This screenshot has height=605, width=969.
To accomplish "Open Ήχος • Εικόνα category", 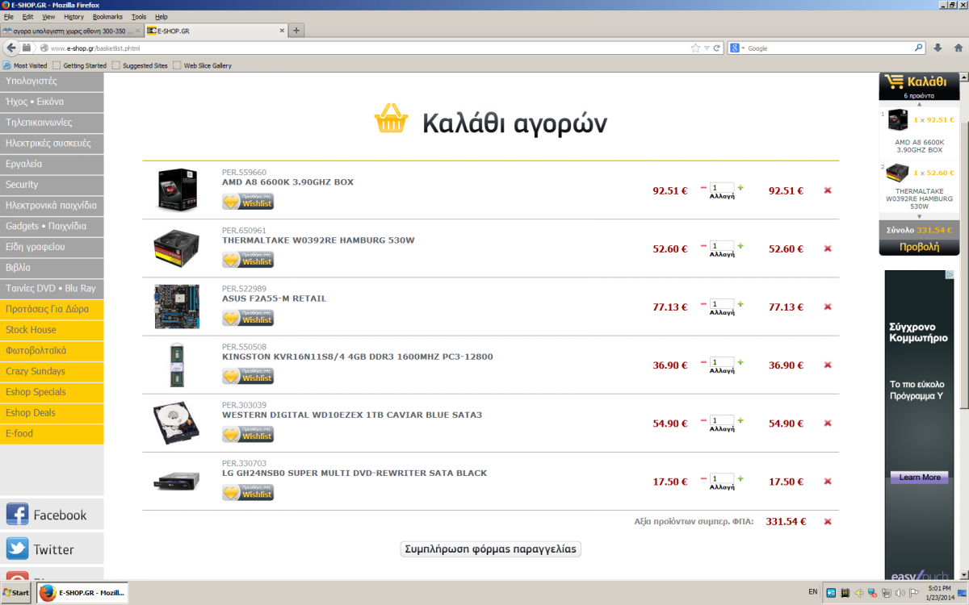I will (52, 102).
